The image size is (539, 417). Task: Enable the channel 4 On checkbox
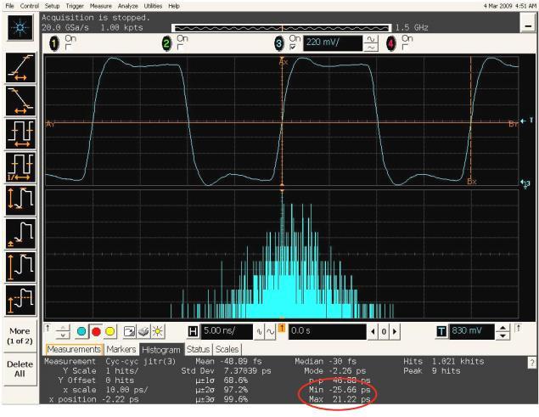(x=405, y=48)
